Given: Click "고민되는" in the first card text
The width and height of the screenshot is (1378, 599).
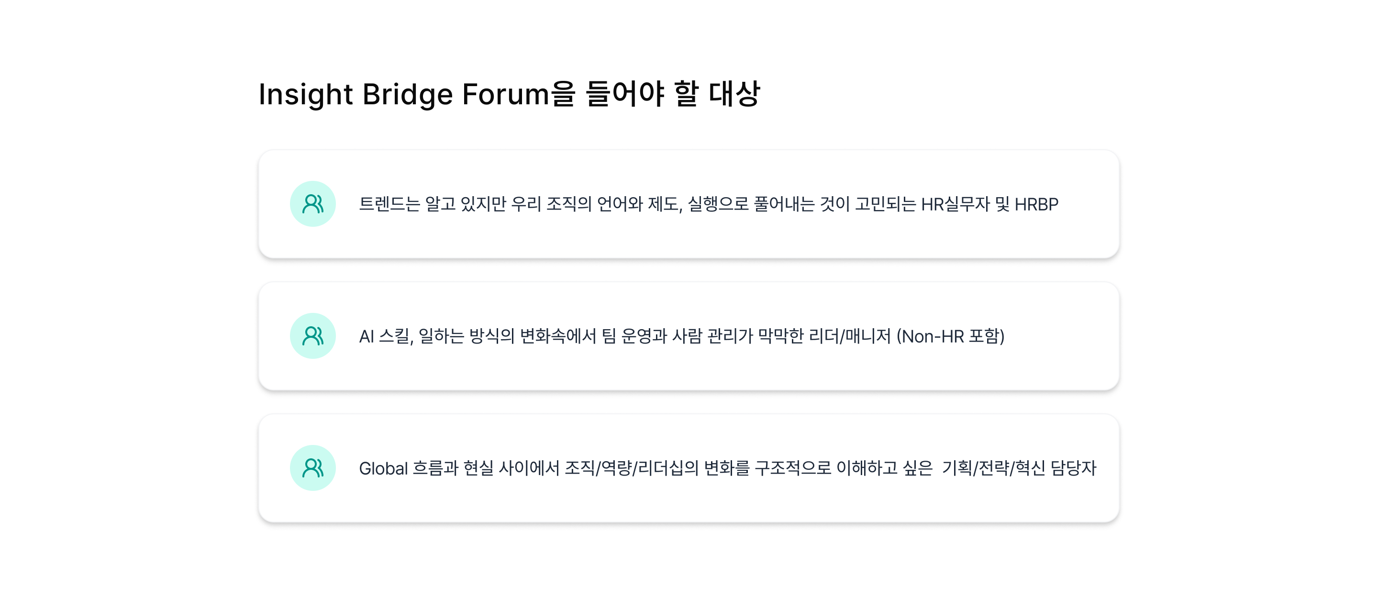Looking at the screenshot, I should pyautogui.click(x=885, y=204).
